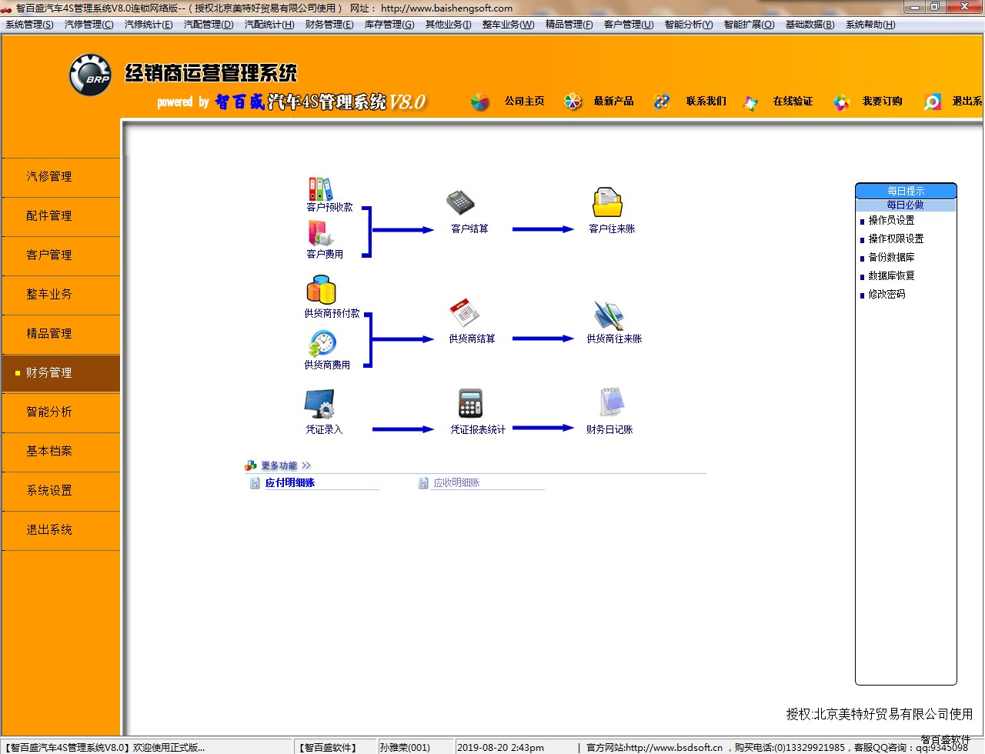Click the 在线验证 header link text
Viewport: 985px width, 754px height.
click(x=793, y=102)
